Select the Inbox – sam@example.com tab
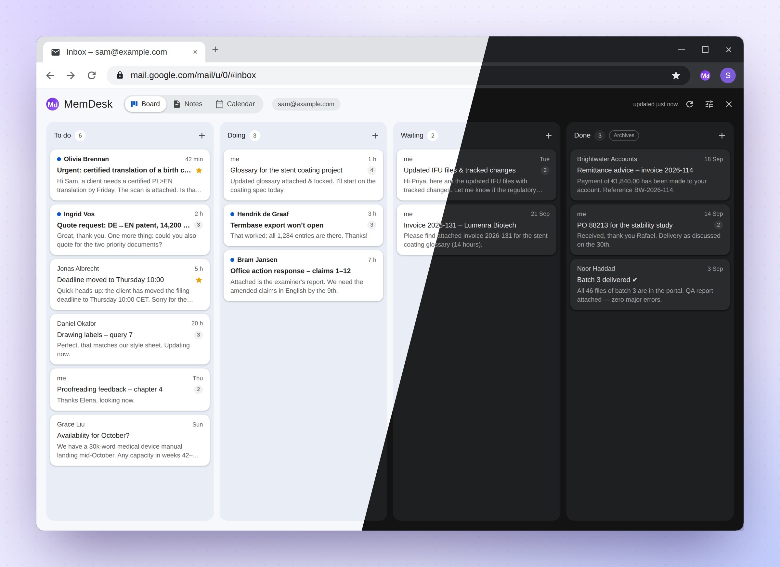The width and height of the screenshot is (780, 567). [x=124, y=52]
